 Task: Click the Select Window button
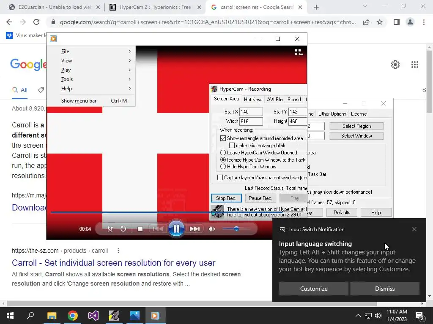click(356, 136)
